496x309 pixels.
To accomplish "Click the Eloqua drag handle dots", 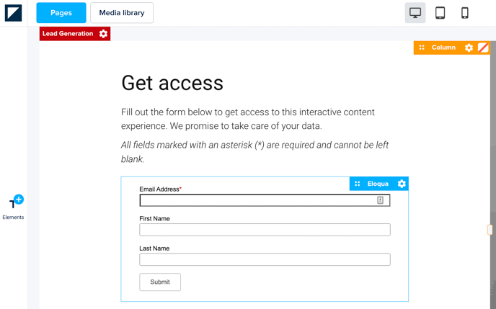I will (358, 184).
